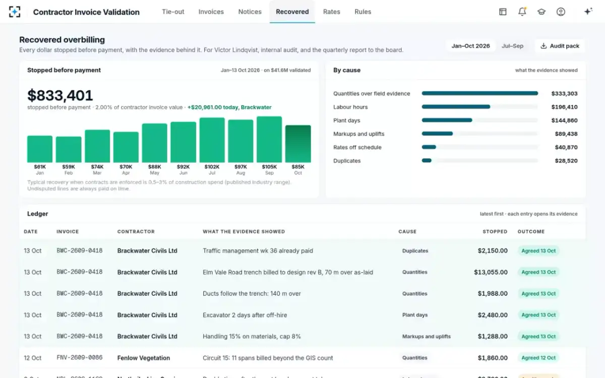605x378 pixels.
Task: Select the Jul–Sep period
Action: click(513, 46)
